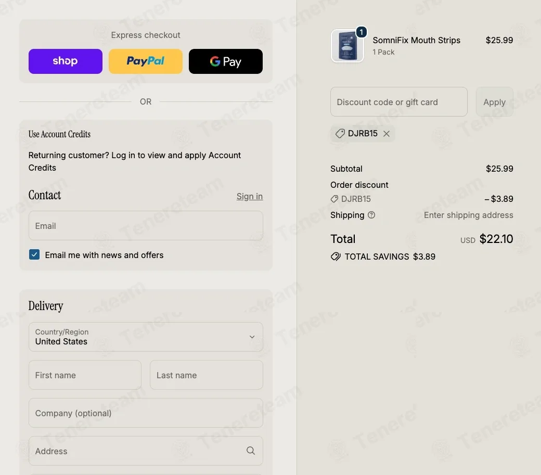Select the SomniFix Mouth Strips title
Image resolution: width=541 pixels, height=475 pixels.
tap(417, 41)
